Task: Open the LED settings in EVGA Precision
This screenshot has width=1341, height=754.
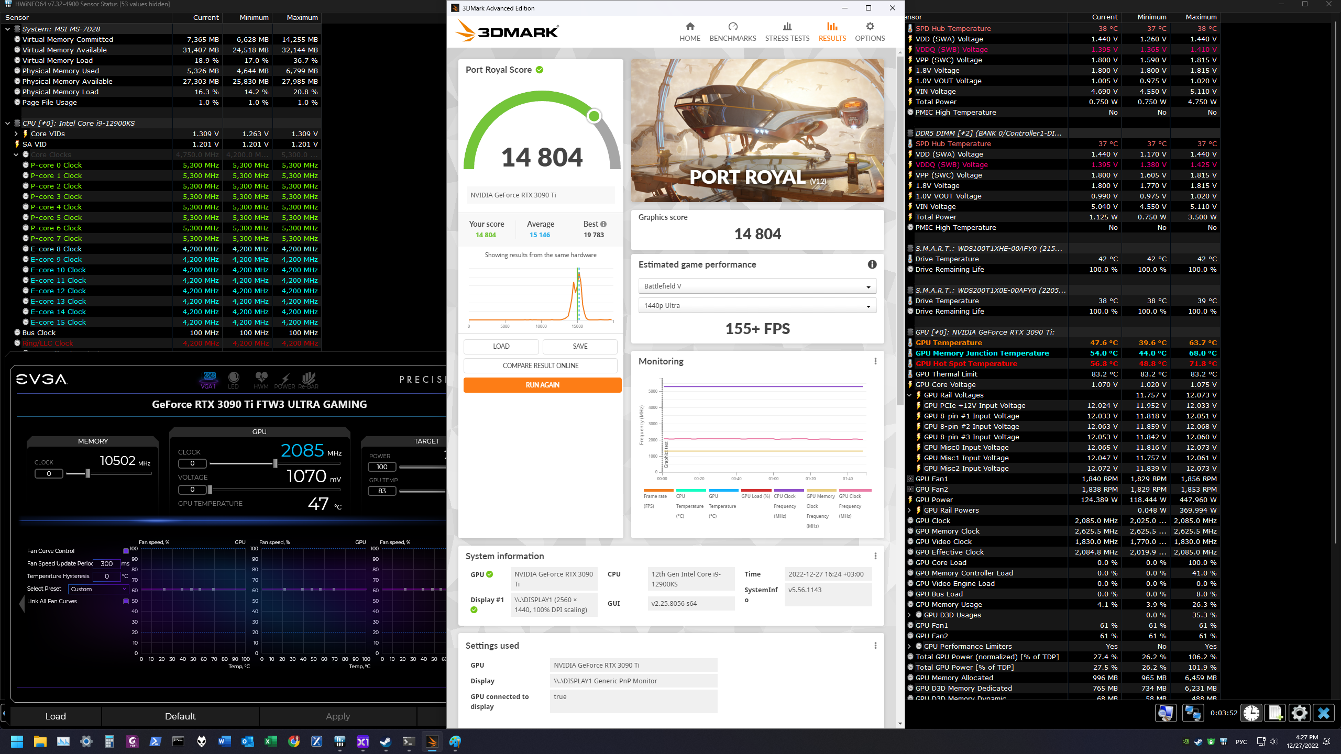Action: point(234,379)
